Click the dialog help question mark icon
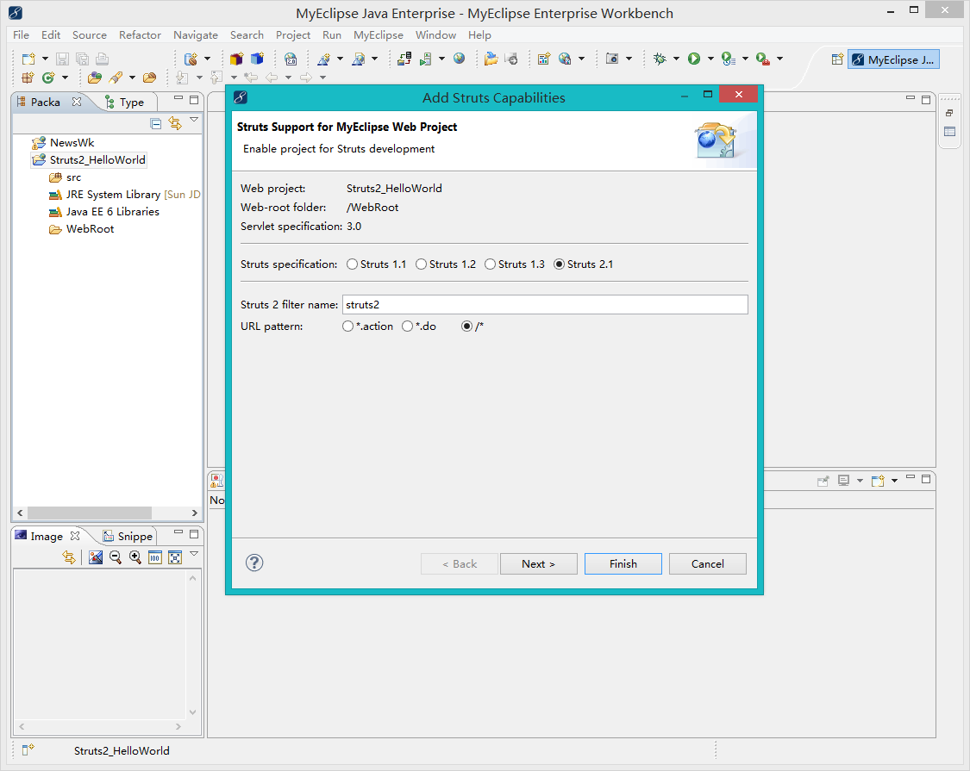This screenshot has width=970, height=771. pos(254,563)
